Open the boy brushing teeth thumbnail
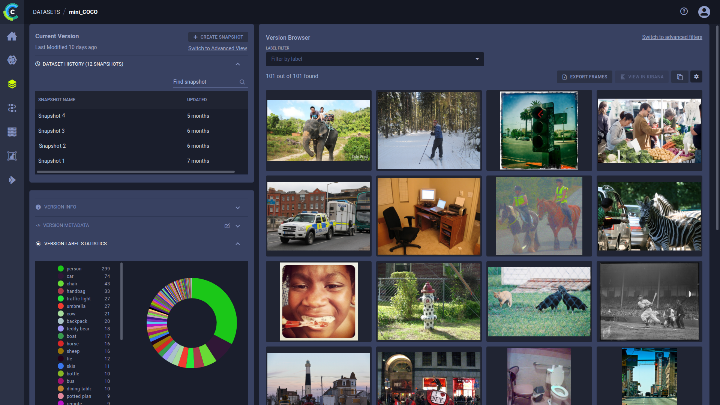720x405 pixels. [x=318, y=301]
